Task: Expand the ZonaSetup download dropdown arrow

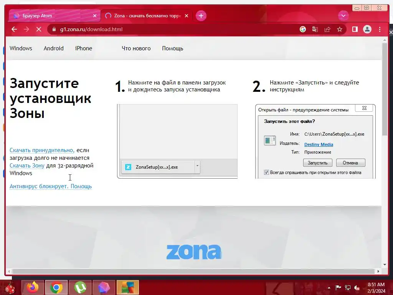Action: [x=197, y=166]
